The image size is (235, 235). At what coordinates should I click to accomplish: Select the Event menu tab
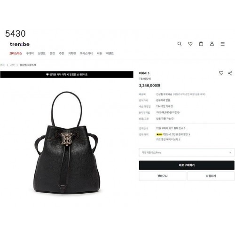click(x=110, y=54)
